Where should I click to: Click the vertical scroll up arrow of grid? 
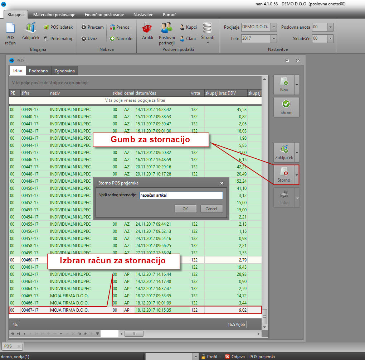[264, 79]
